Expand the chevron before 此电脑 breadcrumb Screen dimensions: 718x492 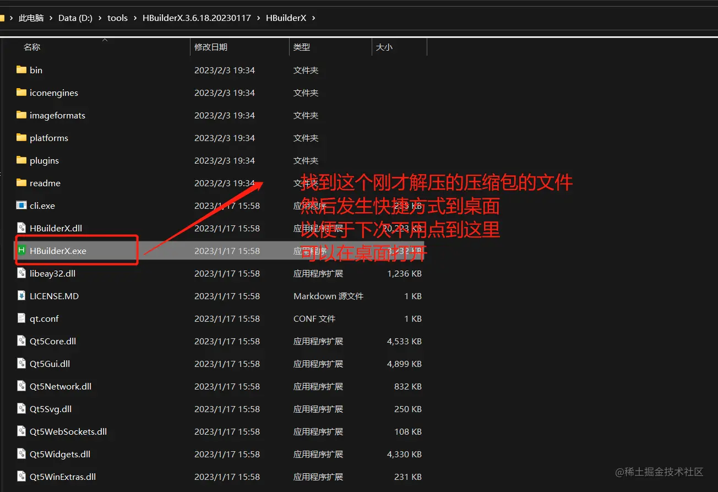pyautogui.click(x=12, y=18)
